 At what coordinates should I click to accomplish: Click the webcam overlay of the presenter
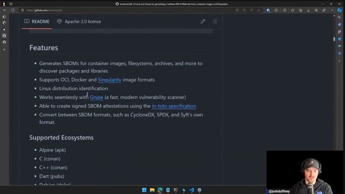pos(305,172)
